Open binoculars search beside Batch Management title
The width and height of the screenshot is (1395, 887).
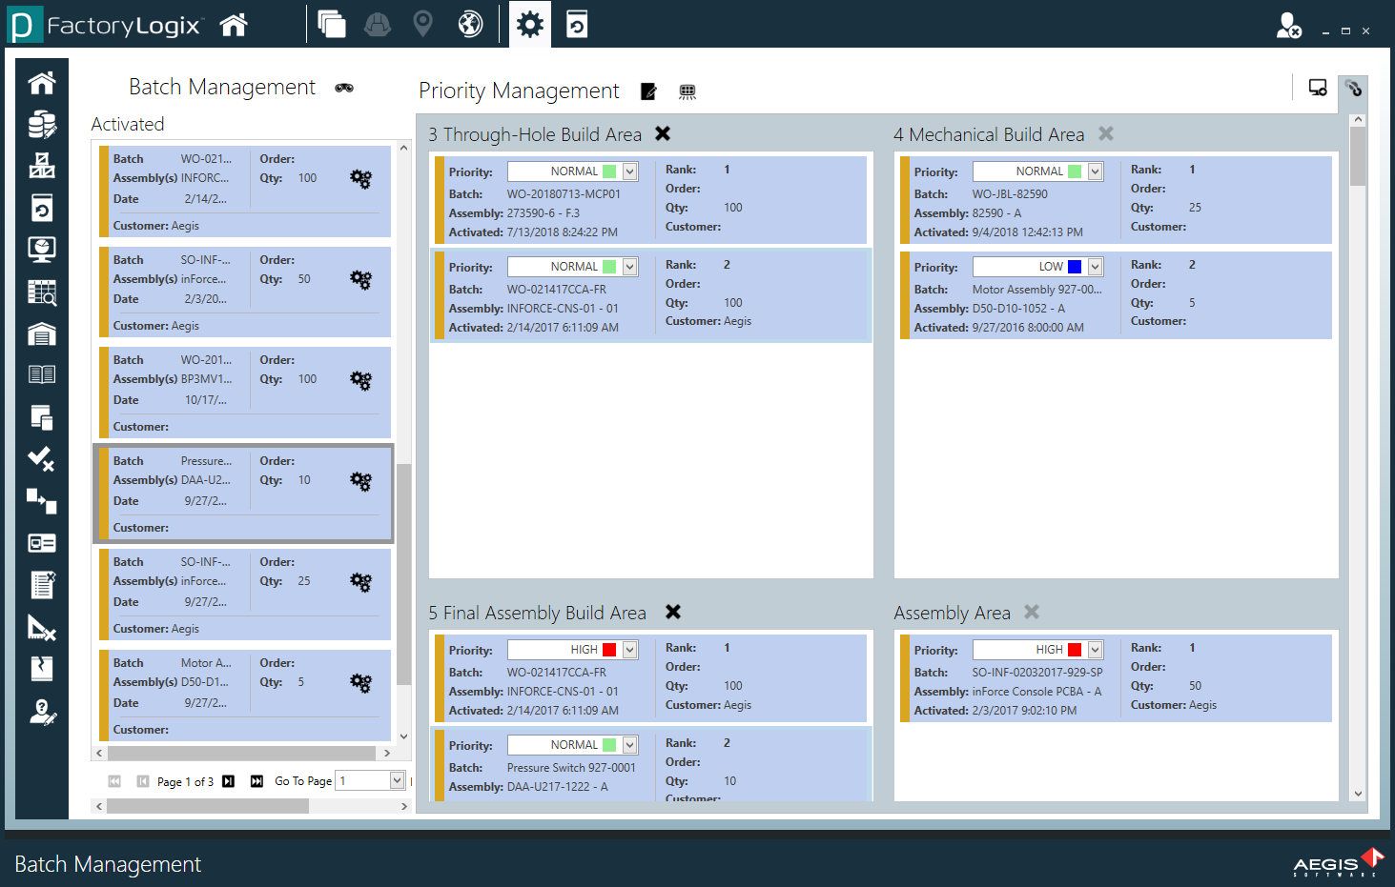tap(344, 87)
